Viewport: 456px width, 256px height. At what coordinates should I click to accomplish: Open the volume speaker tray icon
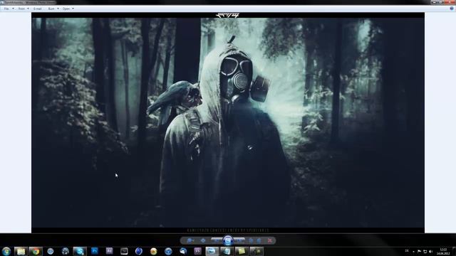pos(430,251)
